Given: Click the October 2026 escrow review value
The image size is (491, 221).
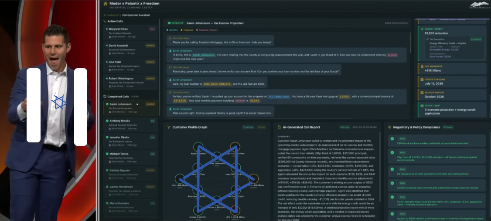Looking at the screenshot, I should click(x=434, y=97).
